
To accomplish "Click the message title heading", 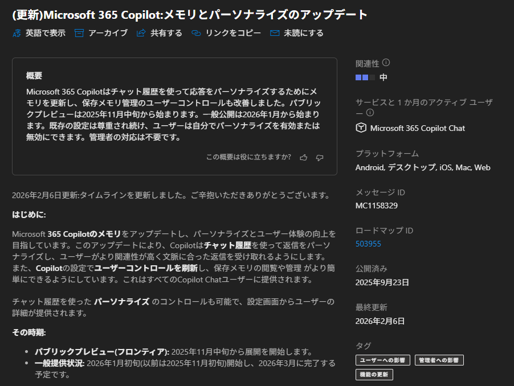I will 189,14.
